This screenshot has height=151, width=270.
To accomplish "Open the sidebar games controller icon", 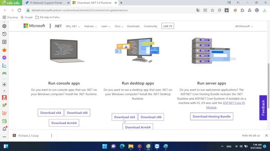I will pos(4,73).
